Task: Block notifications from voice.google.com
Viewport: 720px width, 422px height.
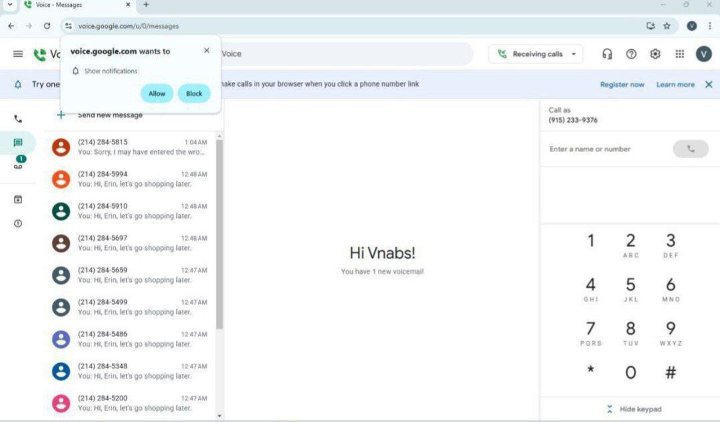Action: [x=194, y=94]
